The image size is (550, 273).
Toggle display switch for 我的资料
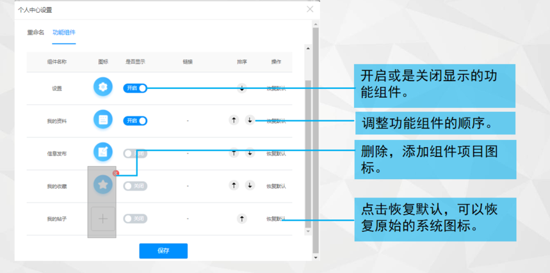tap(135, 121)
